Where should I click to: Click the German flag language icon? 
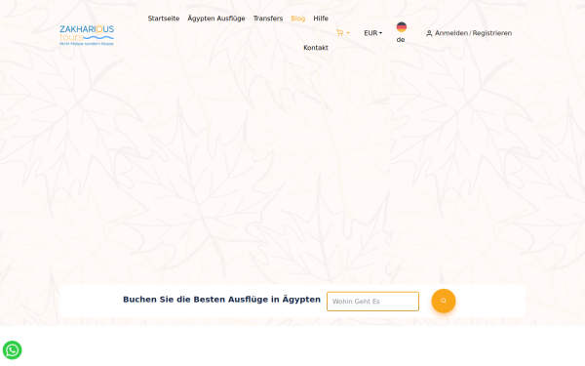pyautogui.click(x=402, y=27)
